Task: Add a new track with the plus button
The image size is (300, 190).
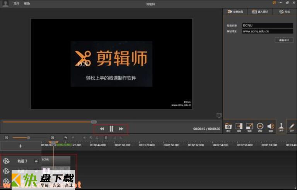Action: coord(20,146)
